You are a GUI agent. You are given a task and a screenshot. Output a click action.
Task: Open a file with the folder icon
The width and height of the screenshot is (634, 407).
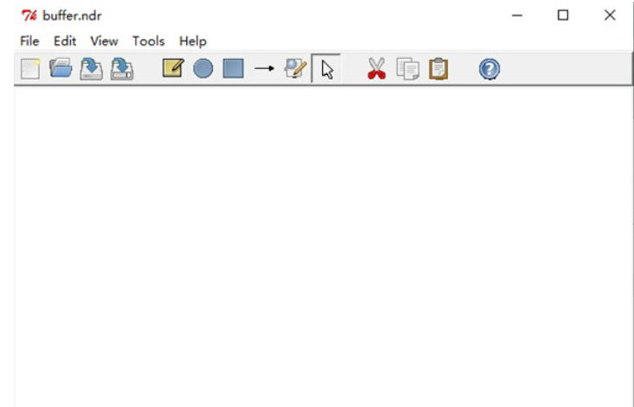(x=61, y=69)
